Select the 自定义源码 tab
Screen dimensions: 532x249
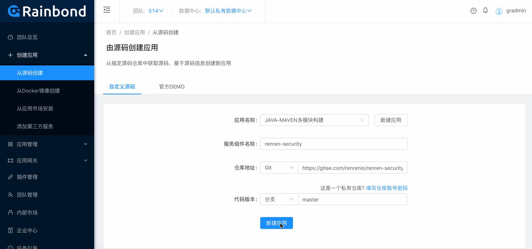click(x=122, y=87)
